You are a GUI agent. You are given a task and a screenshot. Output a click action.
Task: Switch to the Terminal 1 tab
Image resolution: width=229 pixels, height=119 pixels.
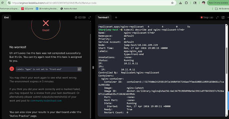104,18
